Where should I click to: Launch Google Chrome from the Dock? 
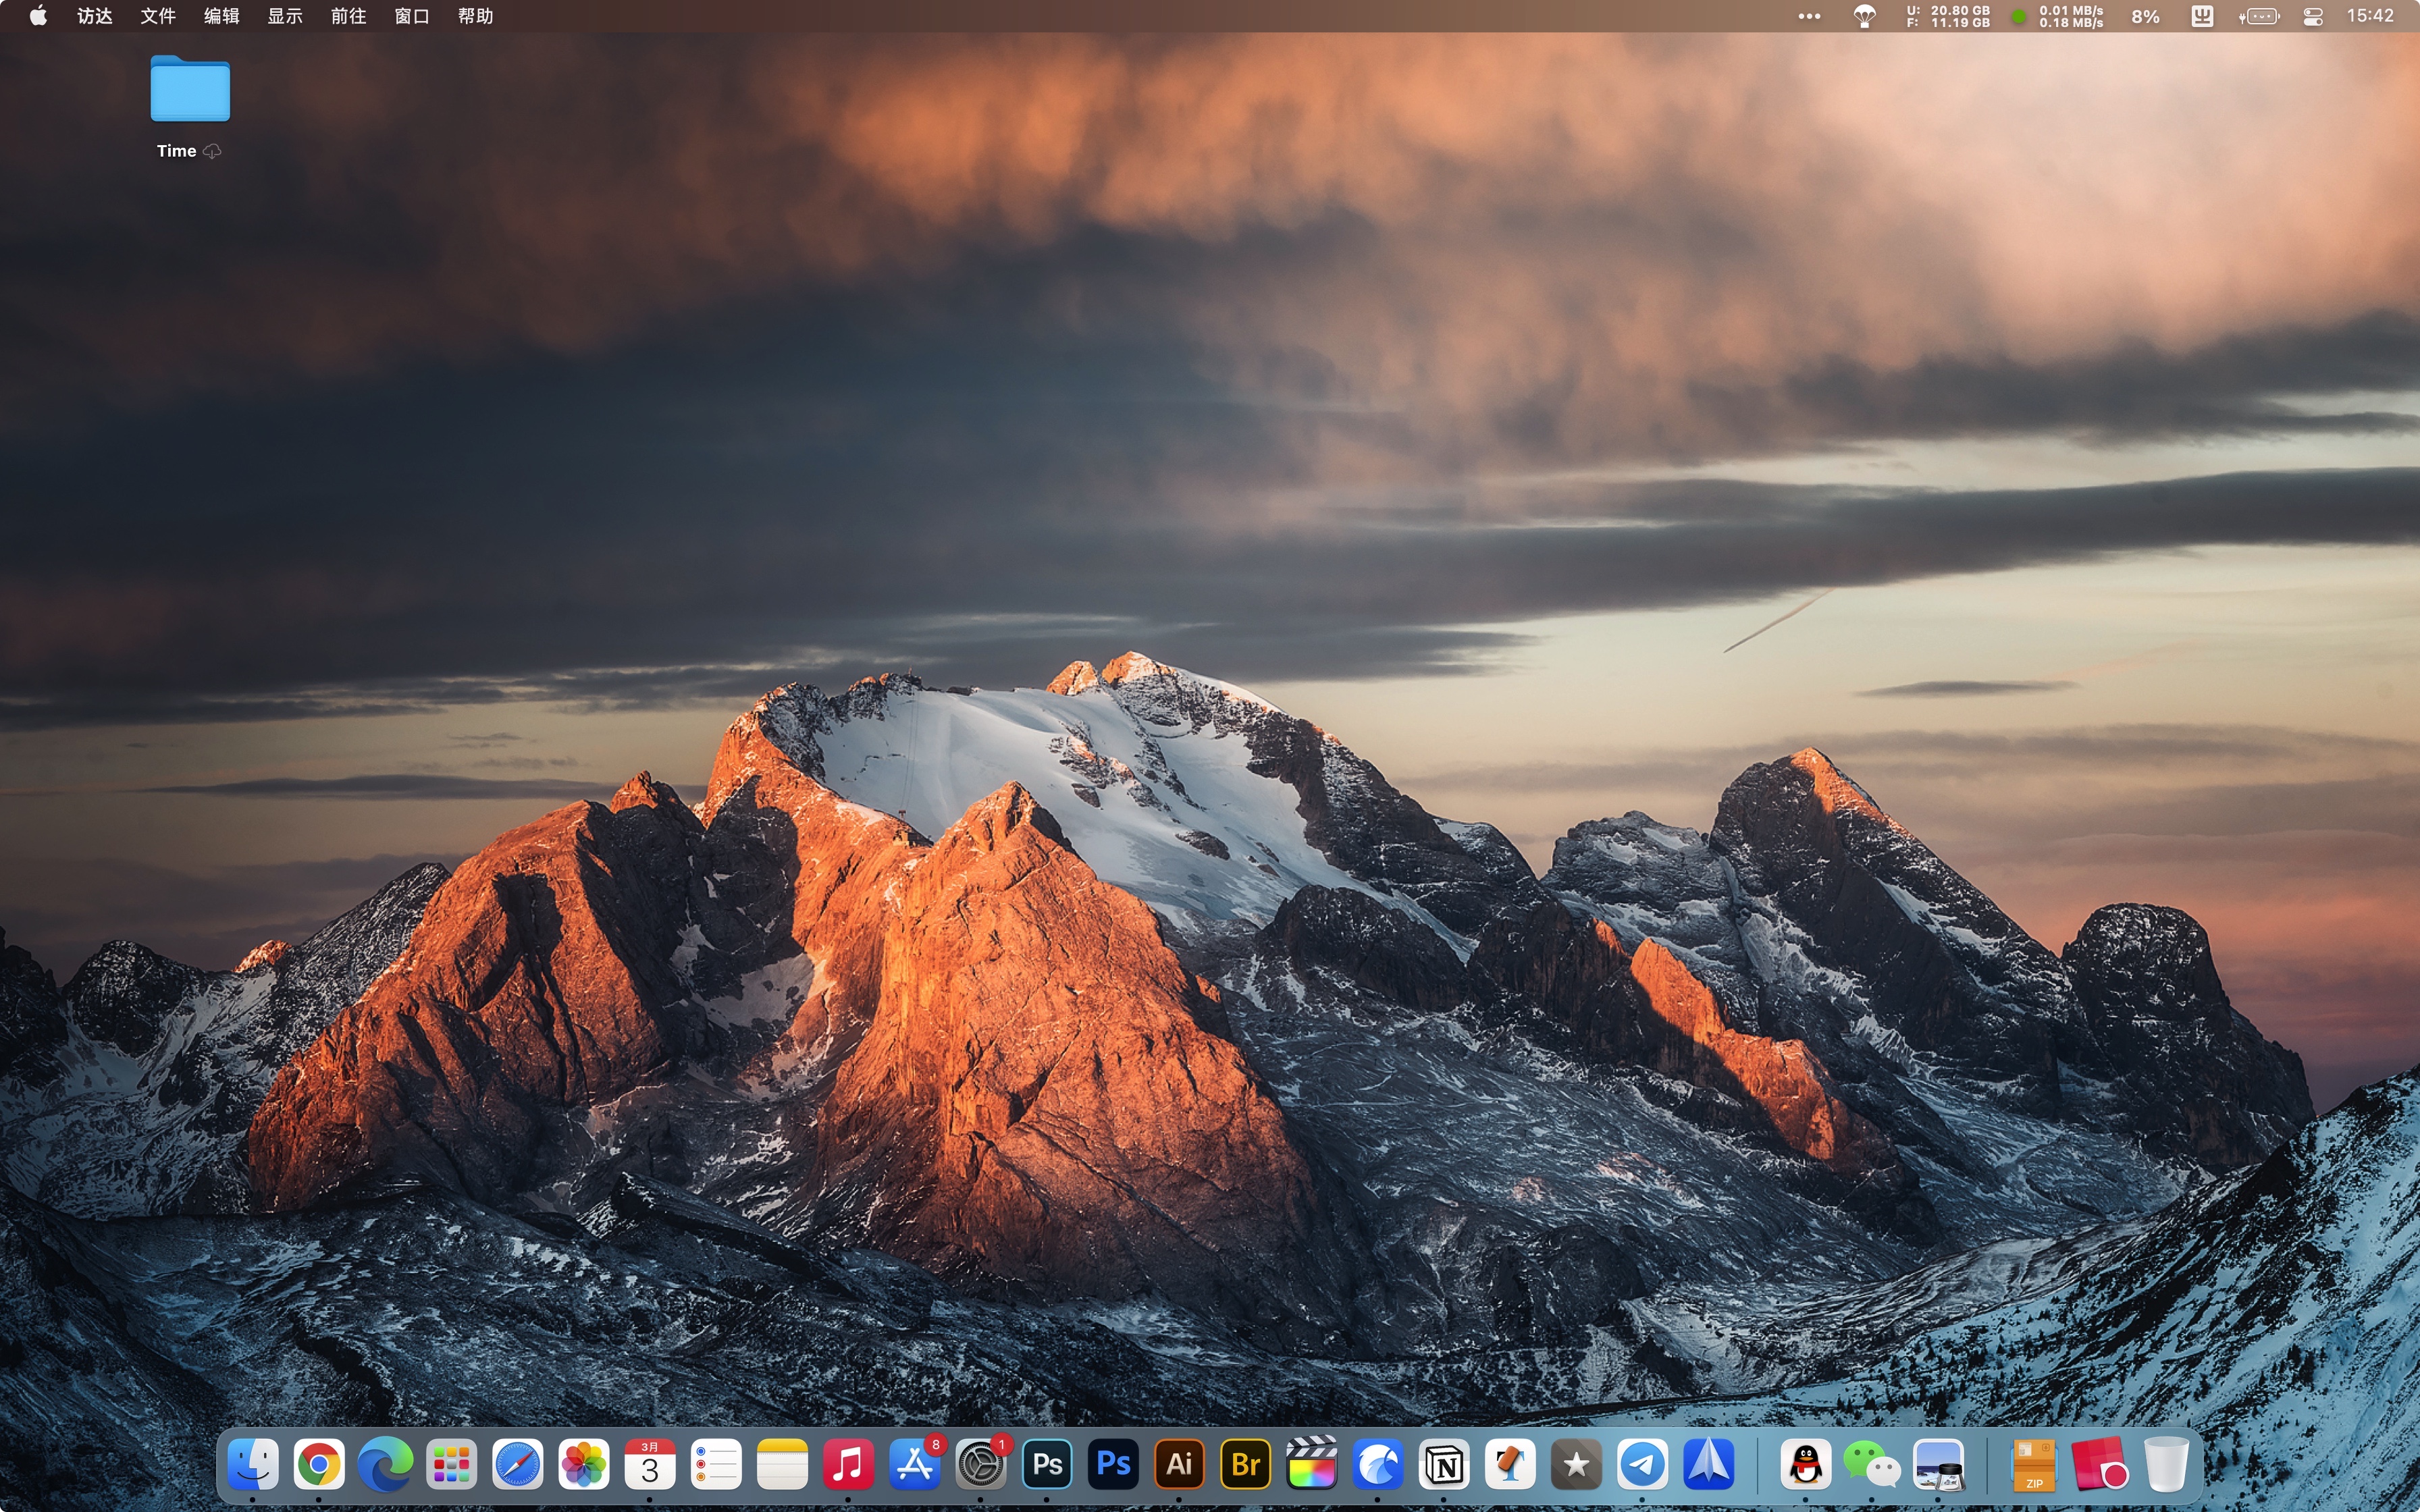coord(318,1463)
